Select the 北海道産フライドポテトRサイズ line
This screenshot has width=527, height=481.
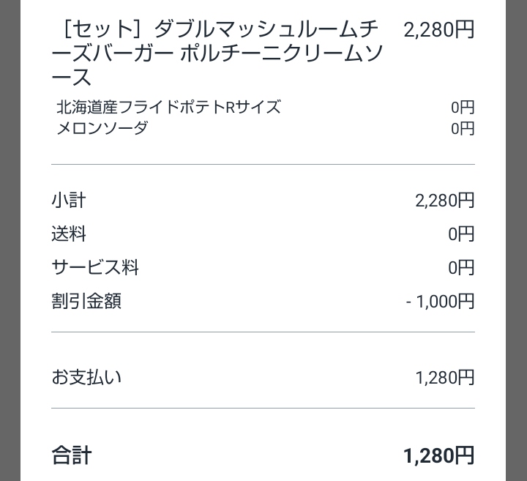pos(168,107)
